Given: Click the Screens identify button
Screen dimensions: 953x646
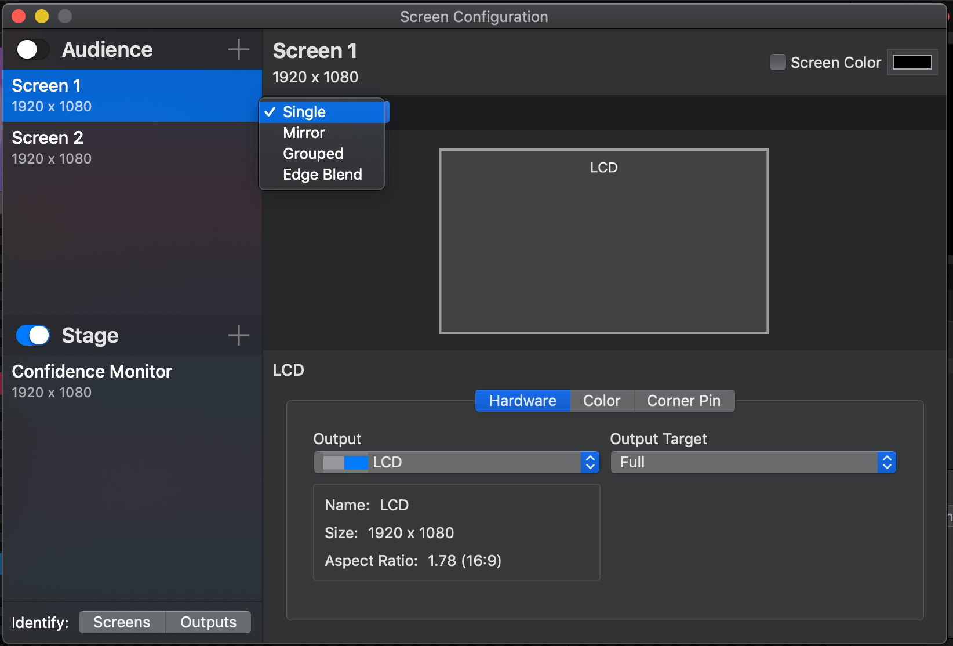Looking at the screenshot, I should tap(122, 622).
